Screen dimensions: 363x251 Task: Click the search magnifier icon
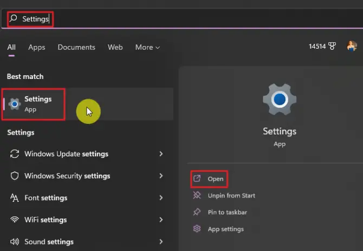pyautogui.click(x=14, y=18)
